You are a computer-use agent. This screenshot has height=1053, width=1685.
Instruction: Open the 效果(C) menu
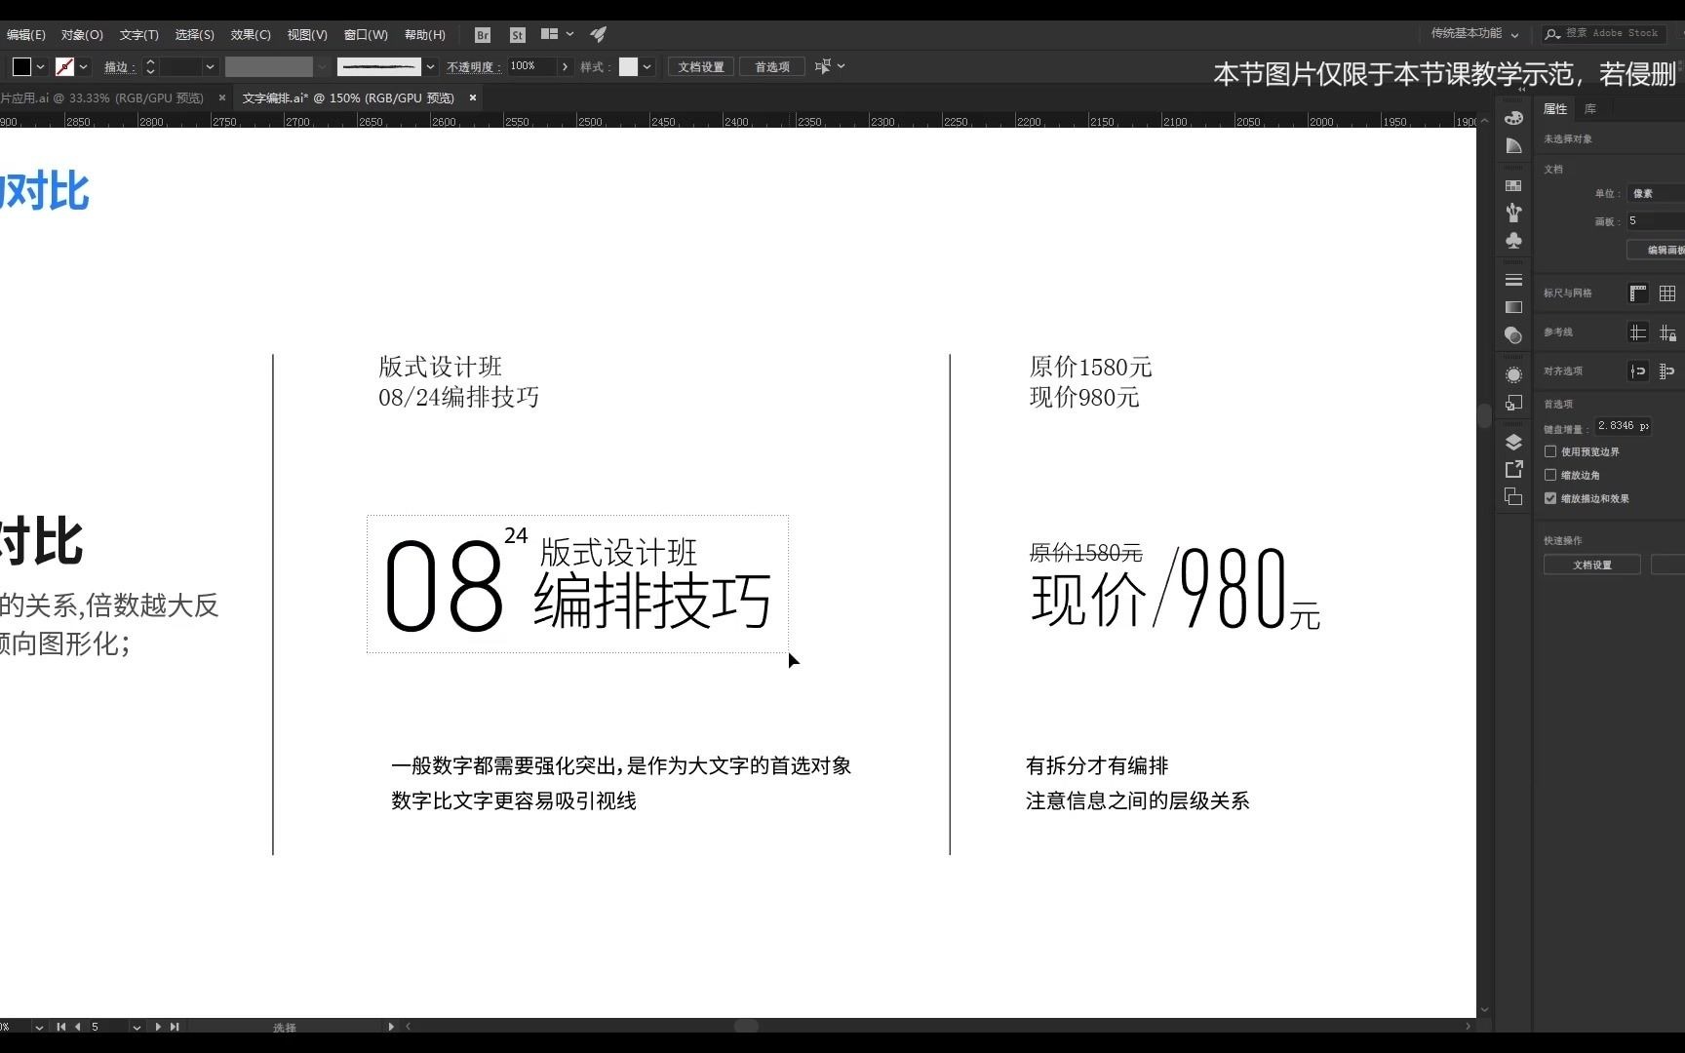pos(251,35)
